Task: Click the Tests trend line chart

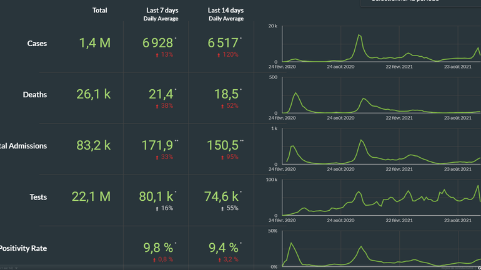Action: click(375, 200)
